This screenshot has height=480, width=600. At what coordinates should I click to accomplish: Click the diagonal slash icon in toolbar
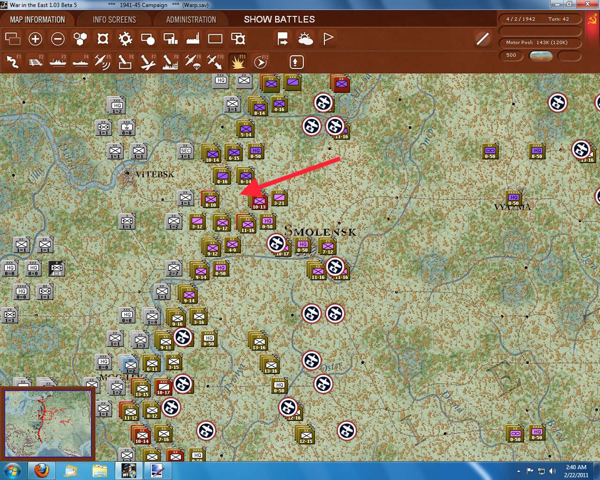tap(483, 38)
